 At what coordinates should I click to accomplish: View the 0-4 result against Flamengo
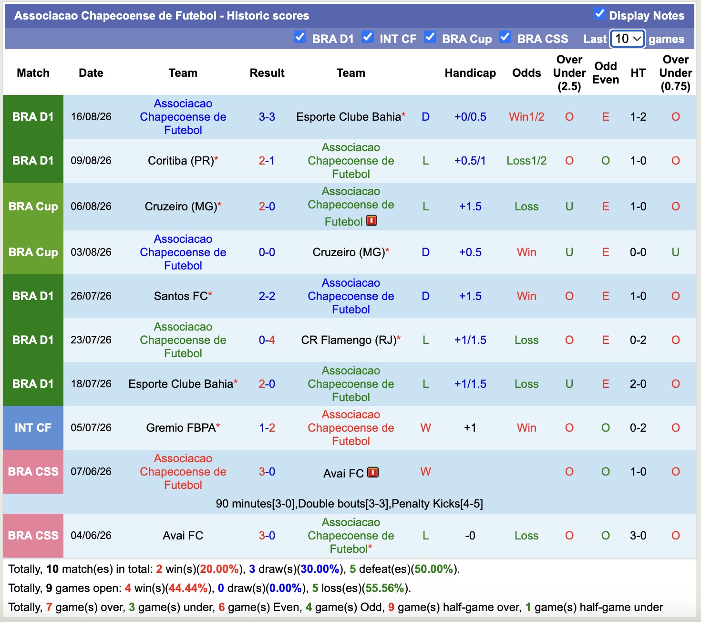tap(267, 340)
